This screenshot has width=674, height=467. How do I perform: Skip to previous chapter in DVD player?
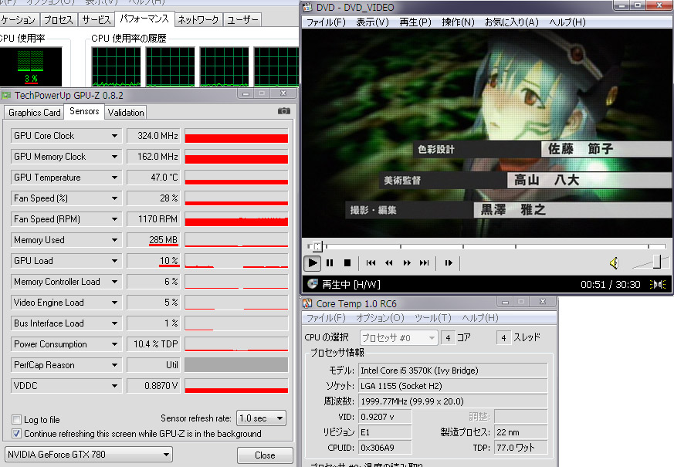pyautogui.click(x=371, y=263)
